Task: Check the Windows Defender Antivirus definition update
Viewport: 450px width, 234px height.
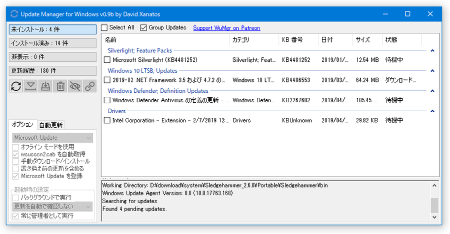Action: (x=107, y=100)
